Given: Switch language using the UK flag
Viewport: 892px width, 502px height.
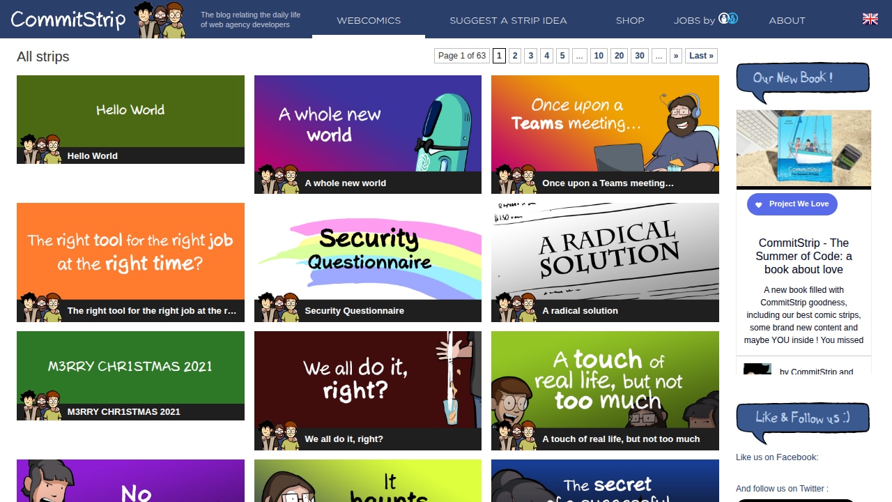Looking at the screenshot, I should point(870,20).
